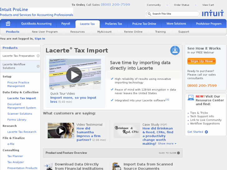Select the Lacerte Tax tab
The image size is (227, 170).
coord(87,24)
